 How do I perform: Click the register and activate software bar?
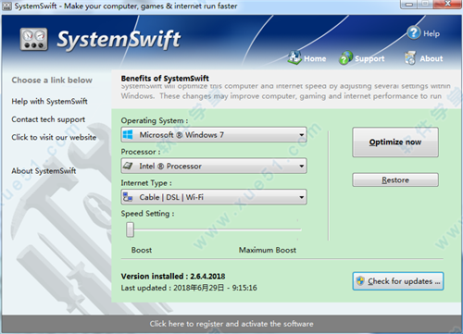coord(231,324)
